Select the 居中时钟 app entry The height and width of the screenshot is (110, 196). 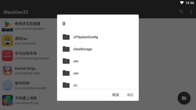point(28,86)
